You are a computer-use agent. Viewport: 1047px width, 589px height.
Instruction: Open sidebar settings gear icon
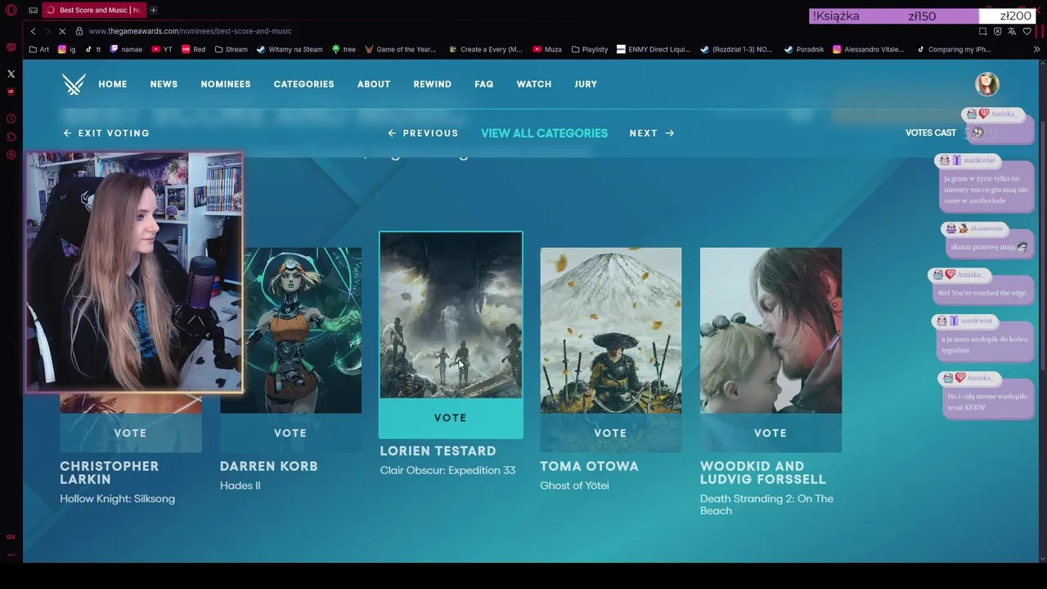(x=11, y=155)
